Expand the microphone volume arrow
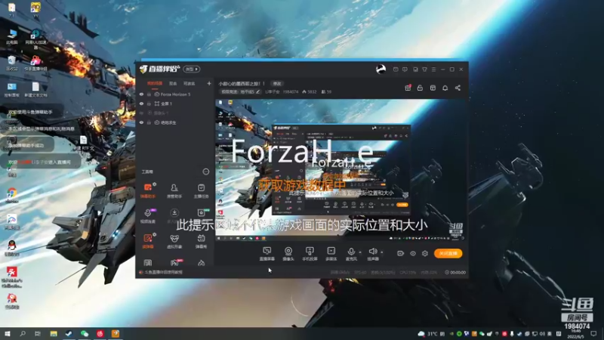This screenshot has width=604, height=340. (360, 252)
